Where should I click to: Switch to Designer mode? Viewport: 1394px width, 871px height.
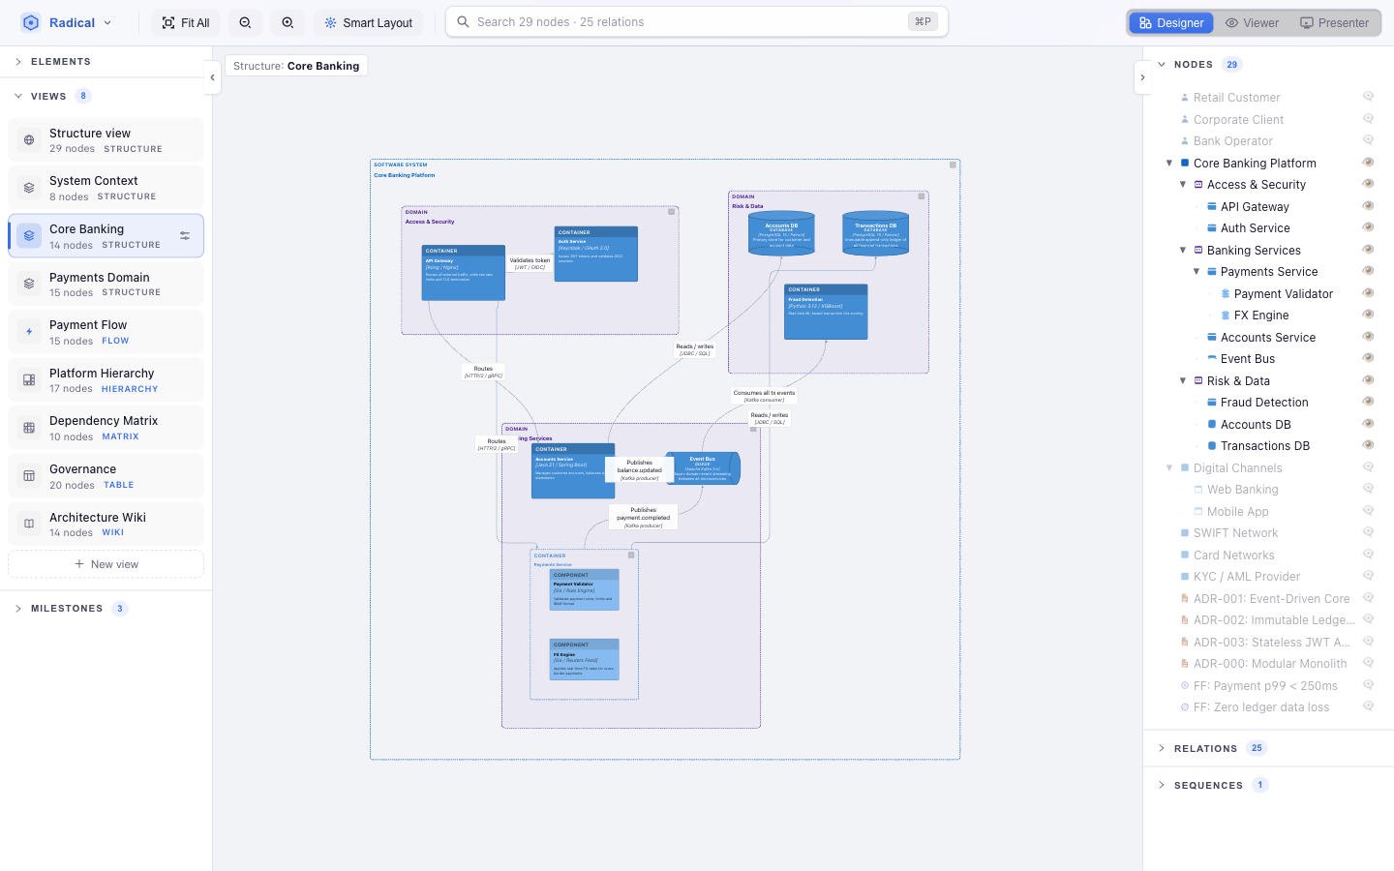1171,22
